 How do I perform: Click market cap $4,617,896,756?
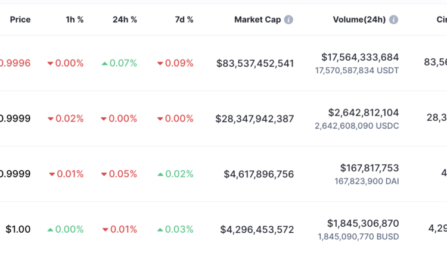pos(259,174)
